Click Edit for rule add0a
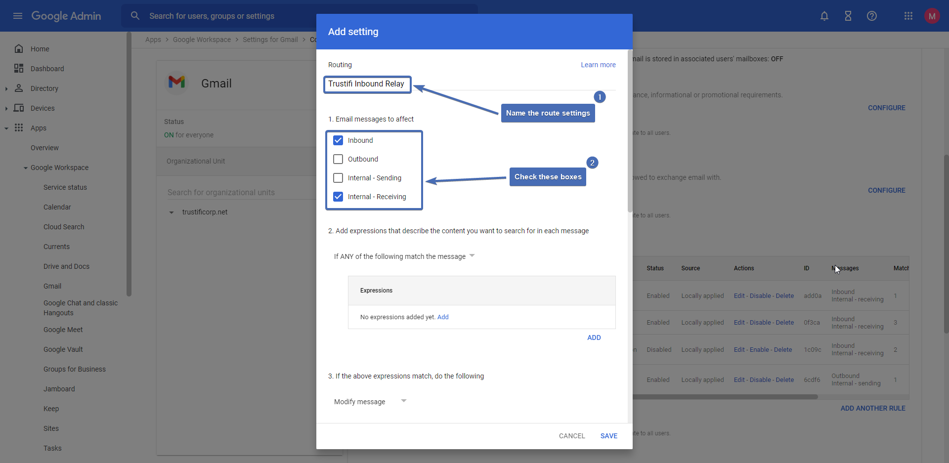The width and height of the screenshot is (949, 463). [x=739, y=296]
